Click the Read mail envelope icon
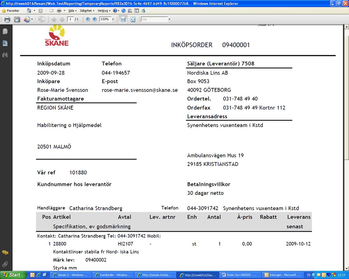 click(51, 11)
